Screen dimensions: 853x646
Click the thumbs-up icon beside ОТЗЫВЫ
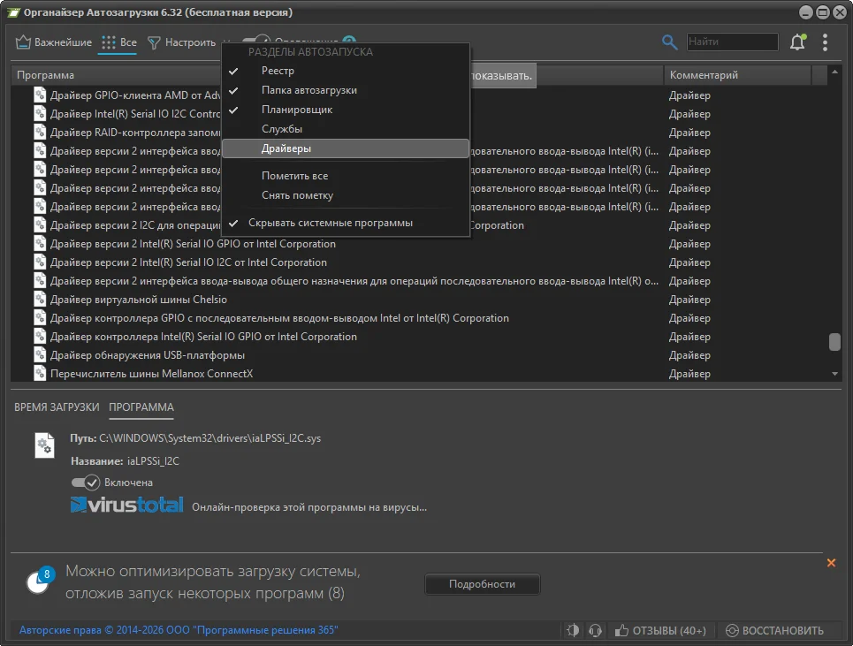[621, 630]
